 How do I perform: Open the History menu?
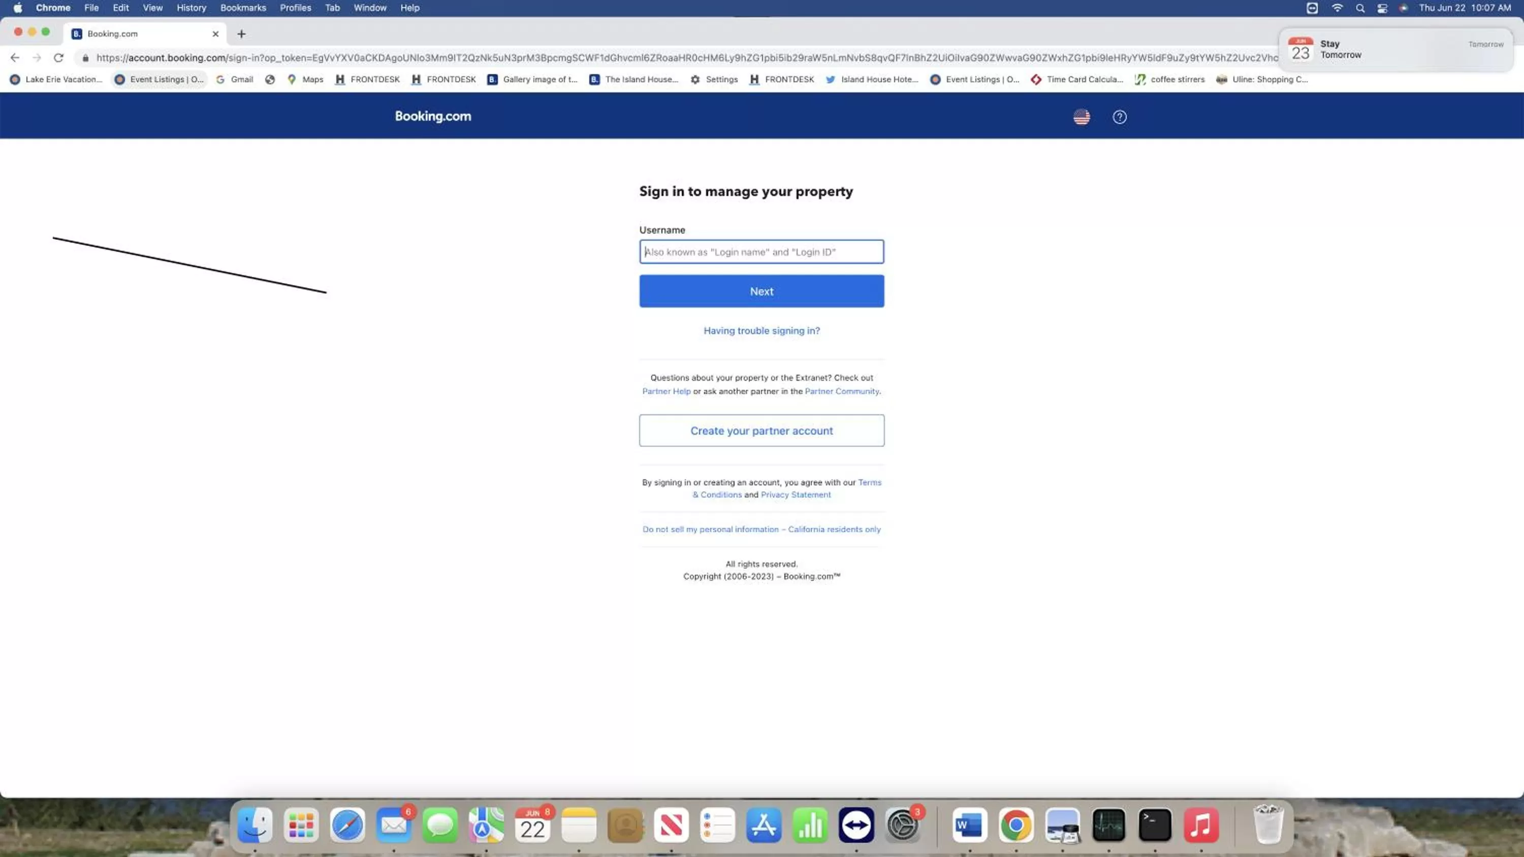pyautogui.click(x=191, y=8)
